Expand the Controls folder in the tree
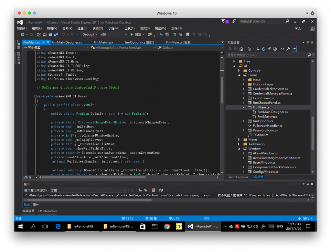Screen dimensions: 331x252 [239, 71]
